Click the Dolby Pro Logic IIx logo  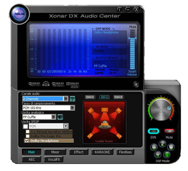pyautogui.click(x=58, y=84)
